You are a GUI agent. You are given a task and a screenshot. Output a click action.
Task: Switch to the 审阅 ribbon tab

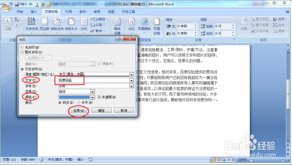(97, 12)
